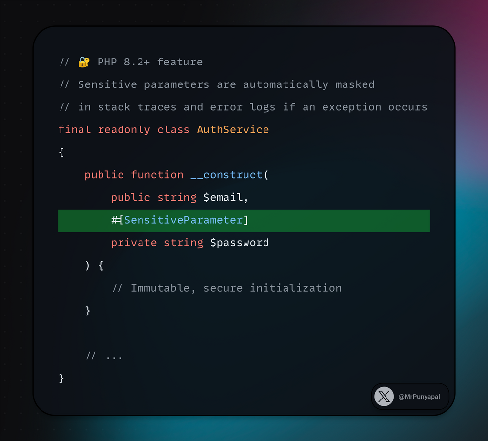Click the "Immutable, secure initialization" comment
Screen dimensions: 488x441
(236, 288)
